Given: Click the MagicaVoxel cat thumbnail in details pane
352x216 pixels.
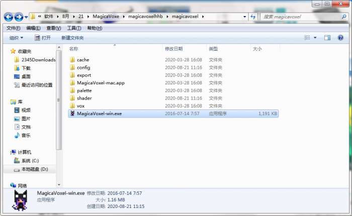Looking at the screenshot, I should 21,200.
